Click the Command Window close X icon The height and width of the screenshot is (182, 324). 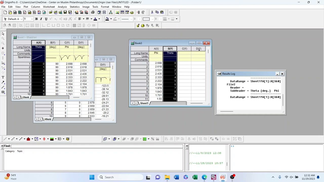tap(187, 146)
